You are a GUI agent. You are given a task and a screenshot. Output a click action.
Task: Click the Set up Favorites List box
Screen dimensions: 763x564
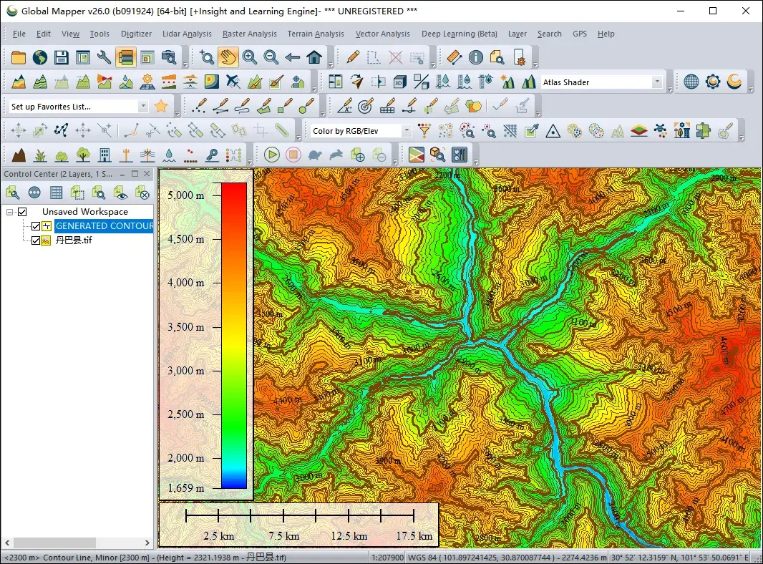72,107
